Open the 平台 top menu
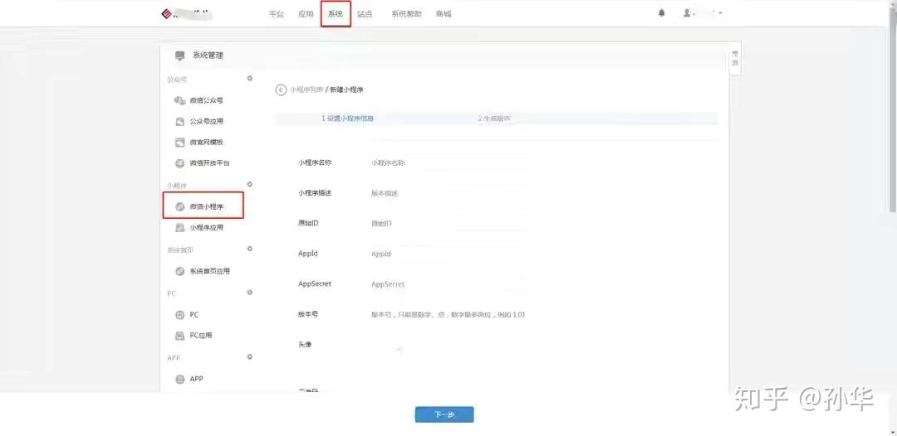 [x=277, y=14]
